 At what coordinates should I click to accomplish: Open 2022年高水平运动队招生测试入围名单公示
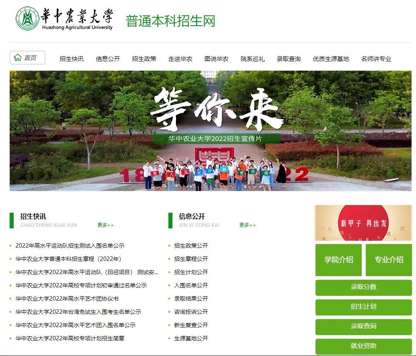pos(70,246)
